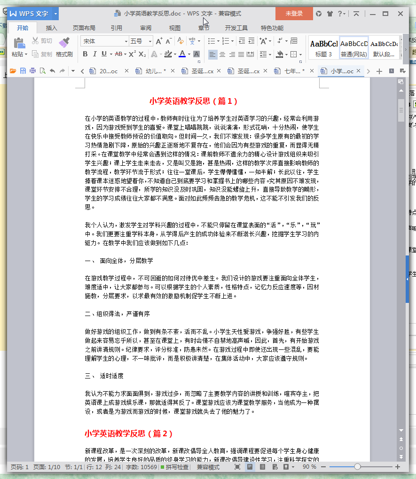Increase font size with the A+ icon

coord(159,41)
